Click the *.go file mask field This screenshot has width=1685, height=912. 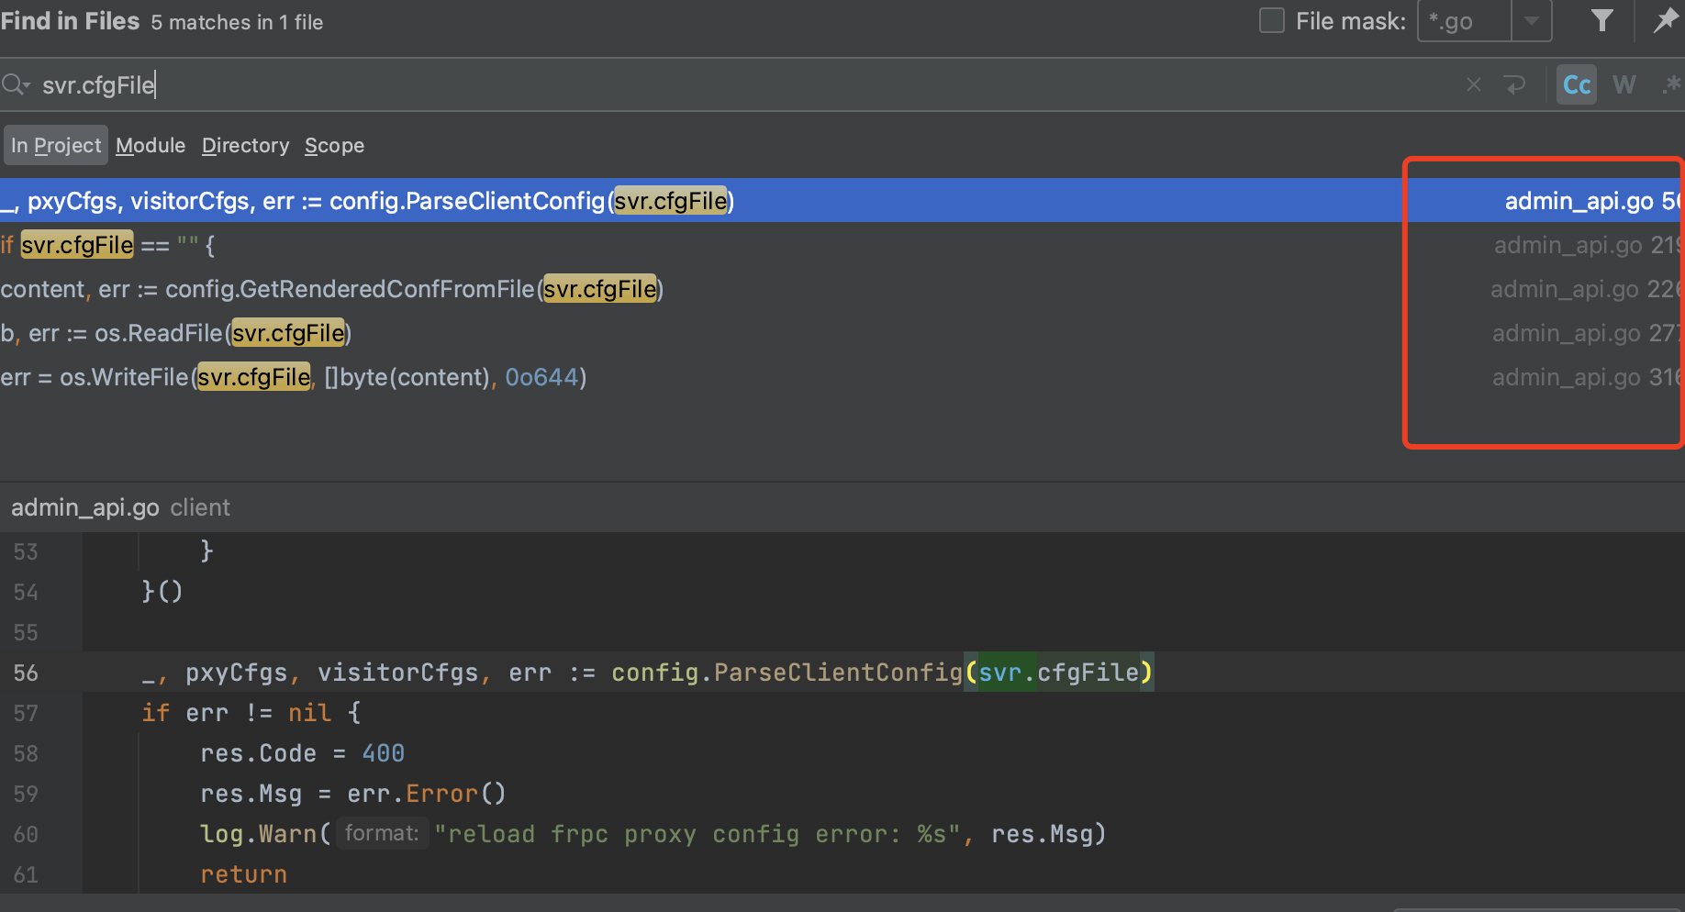click(1465, 20)
